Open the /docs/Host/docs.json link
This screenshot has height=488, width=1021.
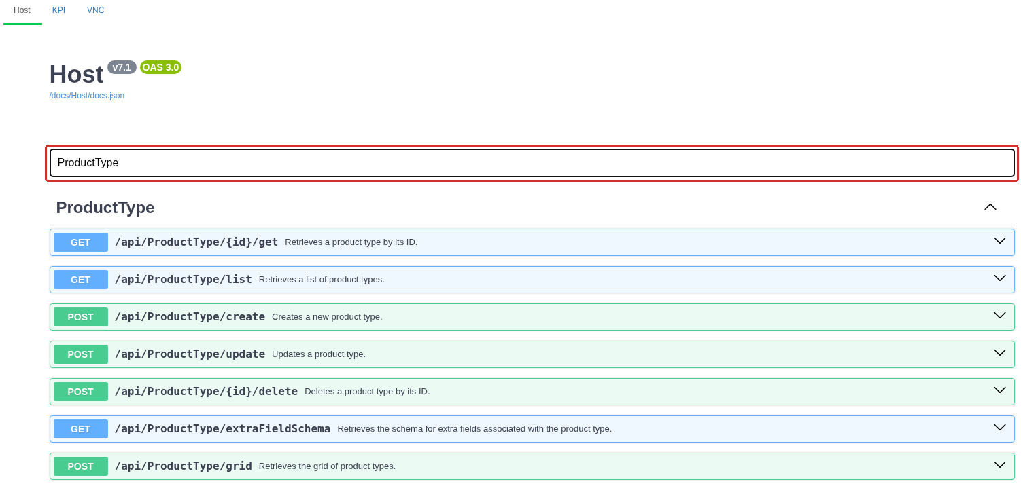pyautogui.click(x=87, y=96)
